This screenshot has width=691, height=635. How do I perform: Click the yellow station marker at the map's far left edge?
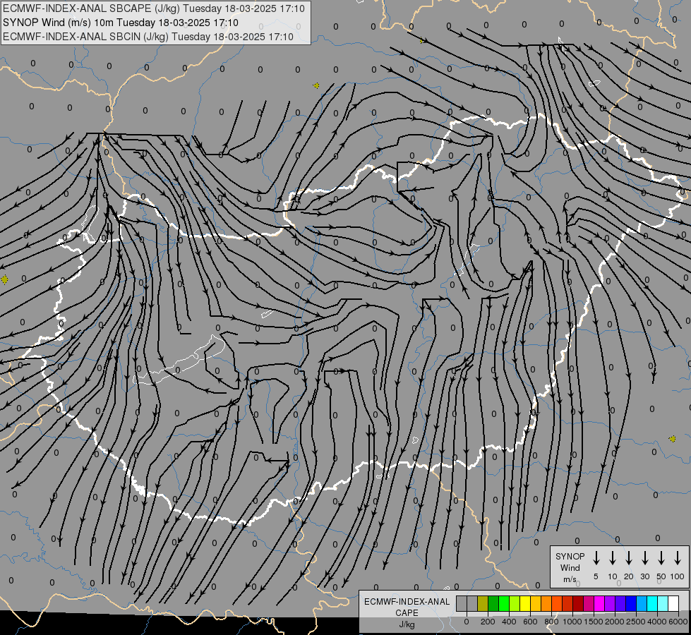click(x=4, y=279)
